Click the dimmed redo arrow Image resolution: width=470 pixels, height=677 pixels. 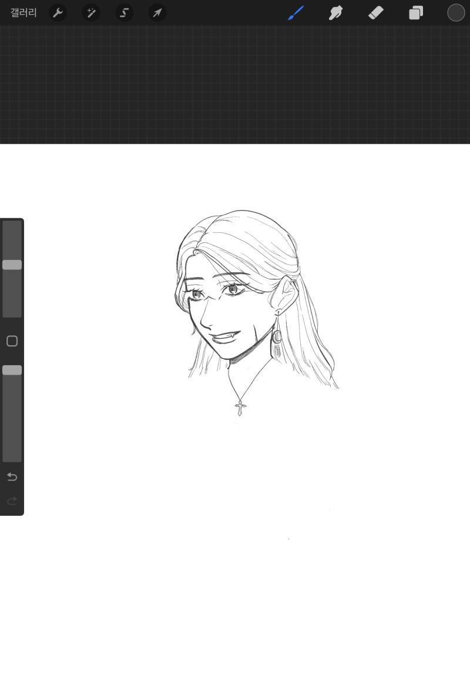pyautogui.click(x=12, y=501)
